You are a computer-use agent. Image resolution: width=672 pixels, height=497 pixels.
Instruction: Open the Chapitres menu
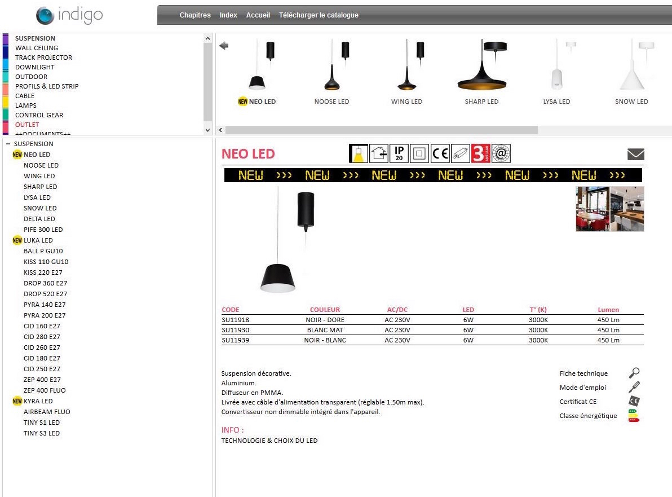(x=195, y=15)
